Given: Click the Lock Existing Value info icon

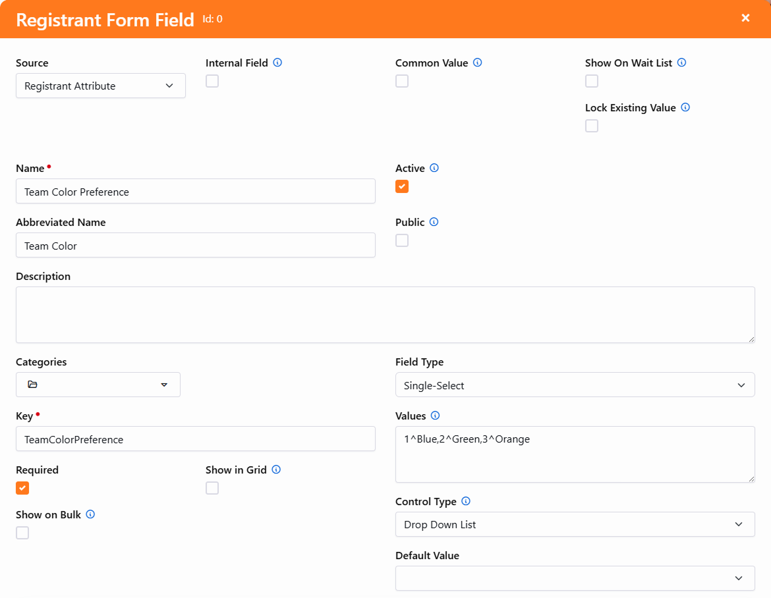Looking at the screenshot, I should tap(685, 107).
